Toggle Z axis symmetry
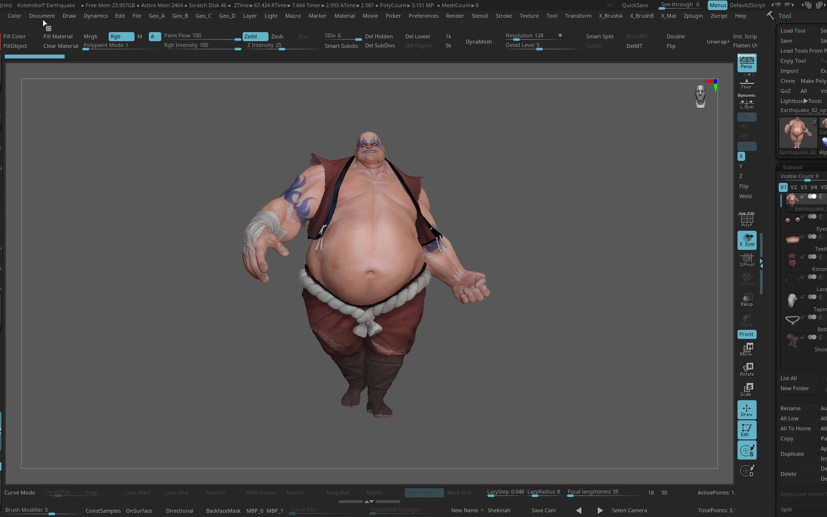This screenshot has width=827, height=517. (x=741, y=176)
